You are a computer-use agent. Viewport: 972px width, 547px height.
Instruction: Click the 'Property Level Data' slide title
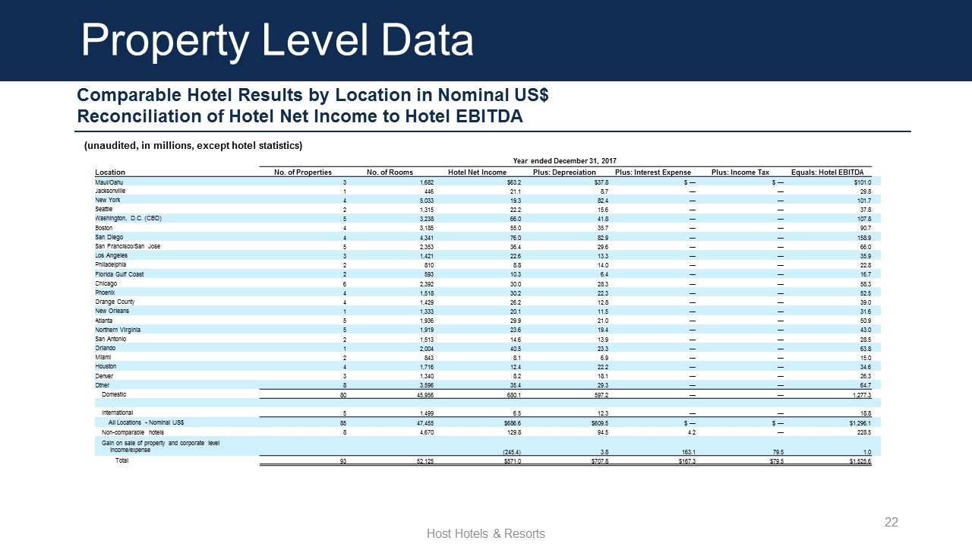coord(277,40)
